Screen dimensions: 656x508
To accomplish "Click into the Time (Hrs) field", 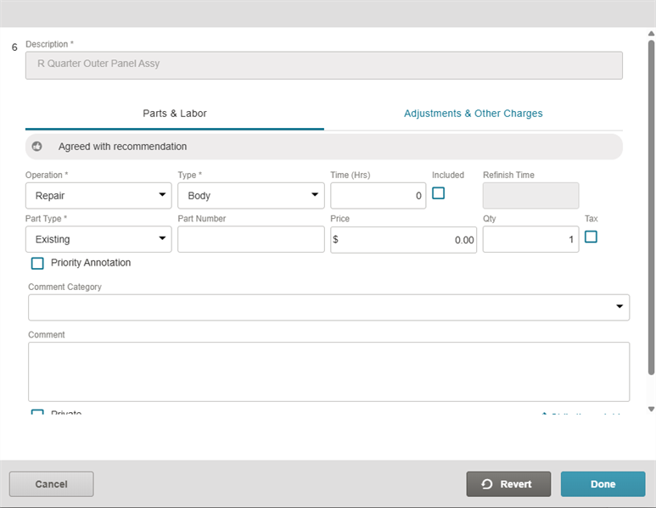I will [x=378, y=196].
